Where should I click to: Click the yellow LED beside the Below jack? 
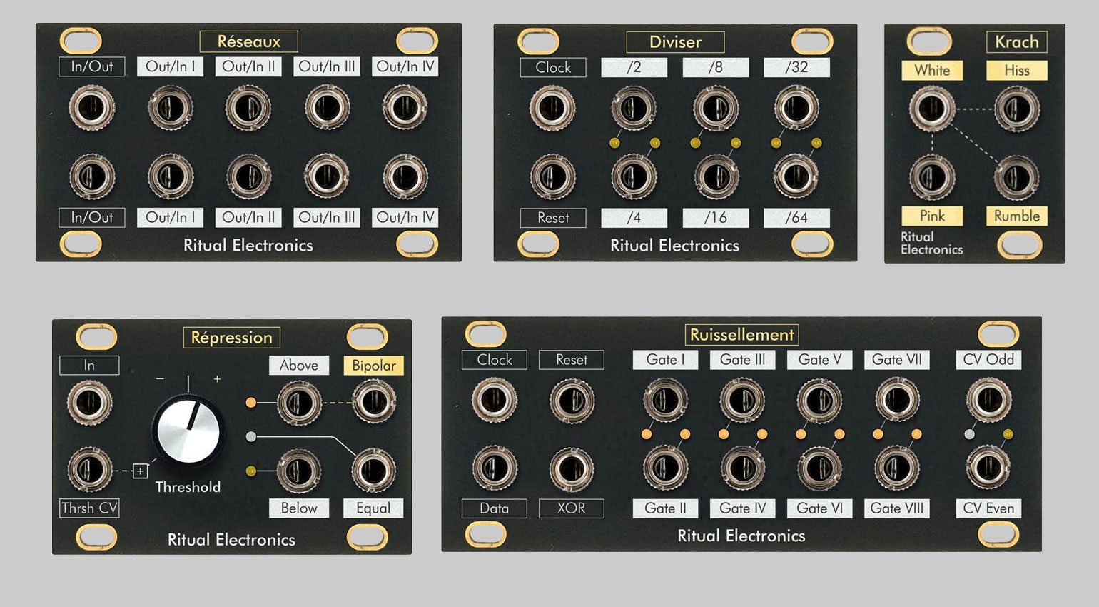(250, 471)
